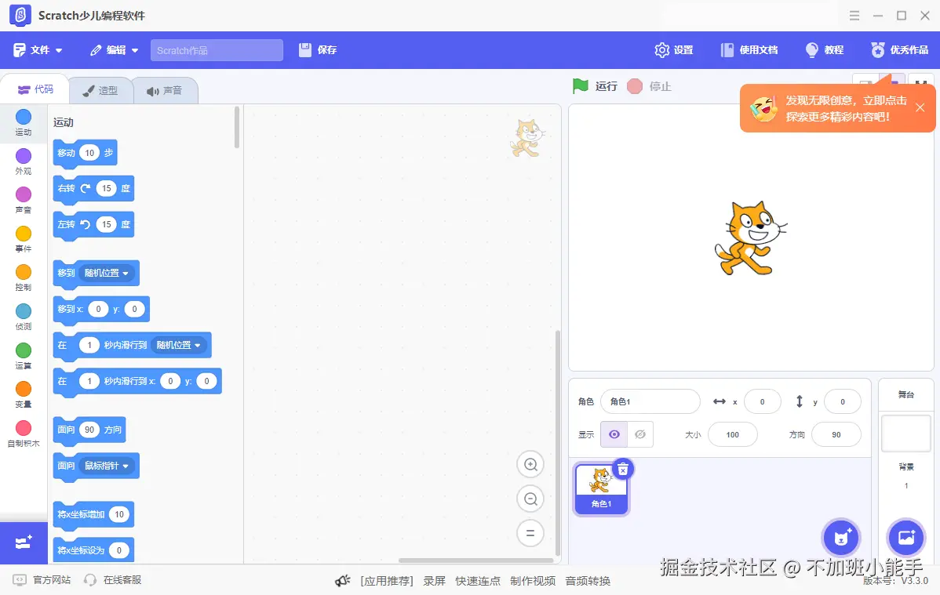
Task: Select the 事件 events category circle
Action: pyautogui.click(x=24, y=234)
